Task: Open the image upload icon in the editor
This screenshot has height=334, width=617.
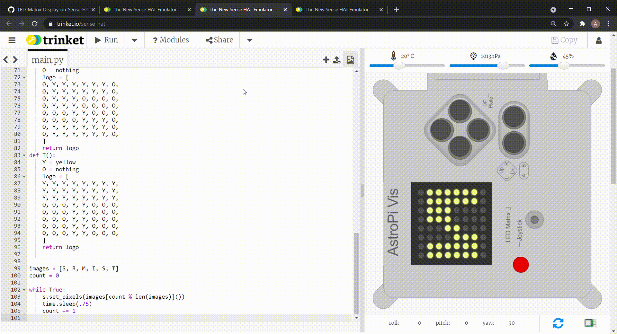Action: tap(337, 60)
